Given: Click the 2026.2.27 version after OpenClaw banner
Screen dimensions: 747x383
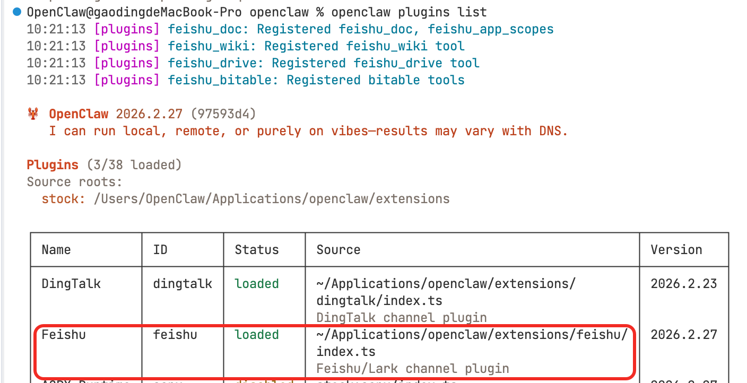Looking at the screenshot, I should (x=149, y=114).
